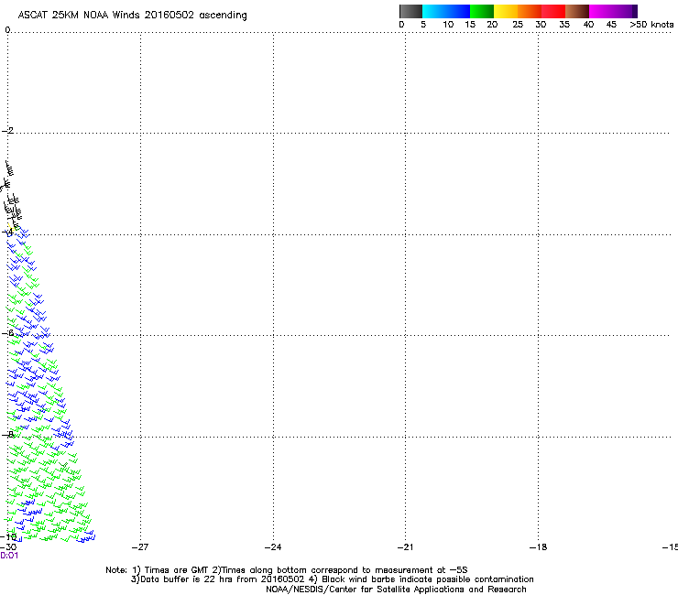Click the purple '0:01' time stamp

coord(9,556)
